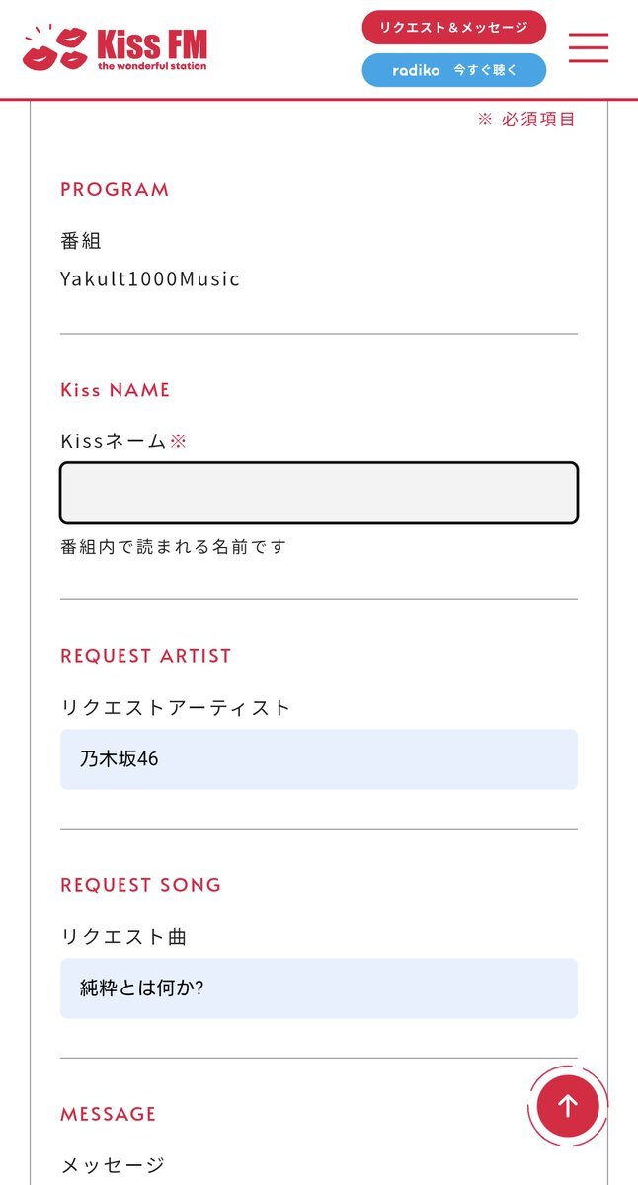
Task: Click the Kiss NAME section heading
Action: tap(116, 390)
